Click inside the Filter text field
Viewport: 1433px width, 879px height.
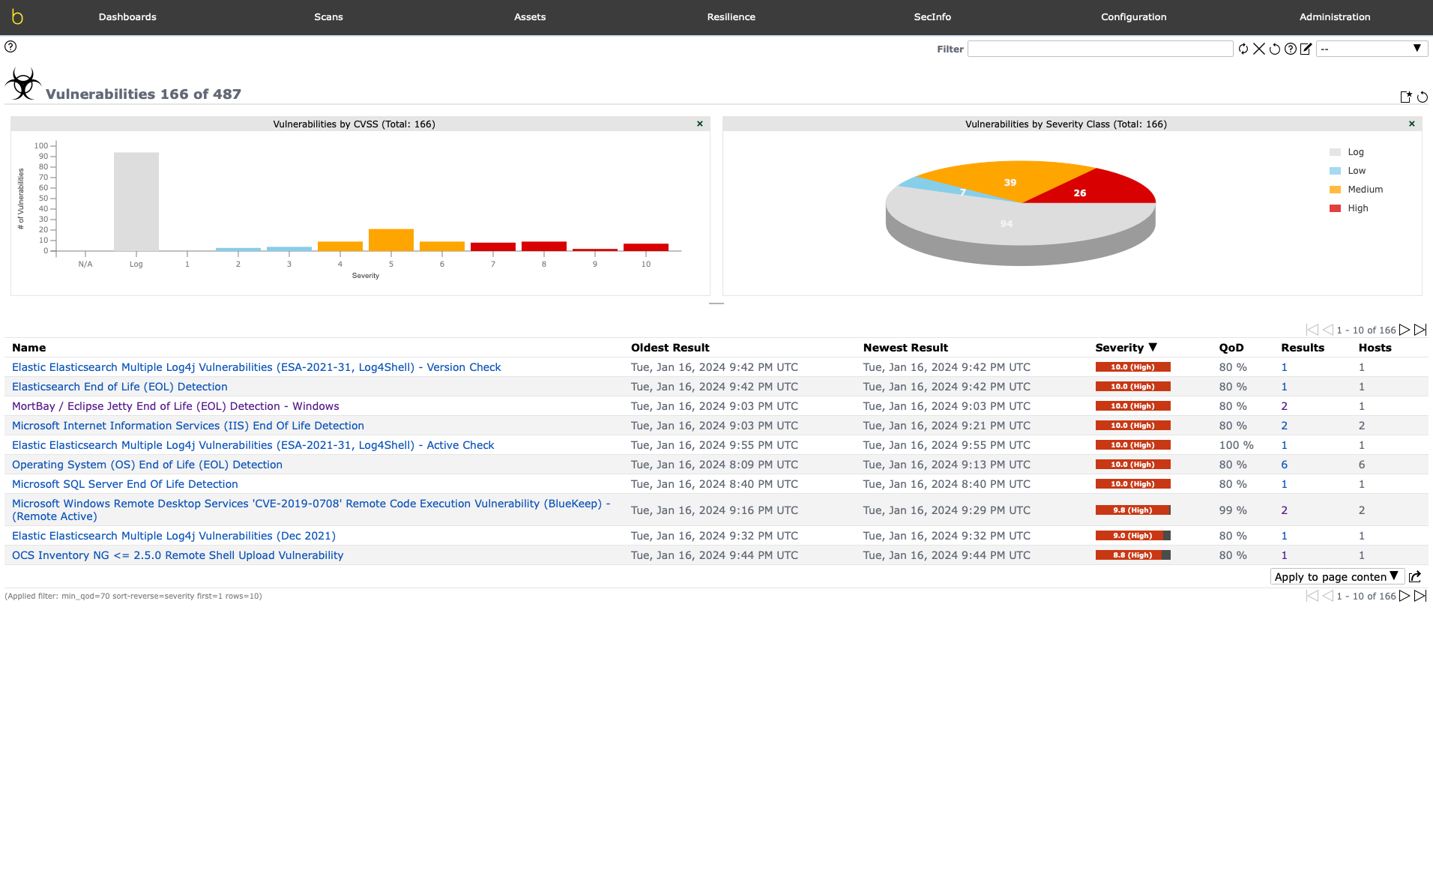click(1099, 49)
